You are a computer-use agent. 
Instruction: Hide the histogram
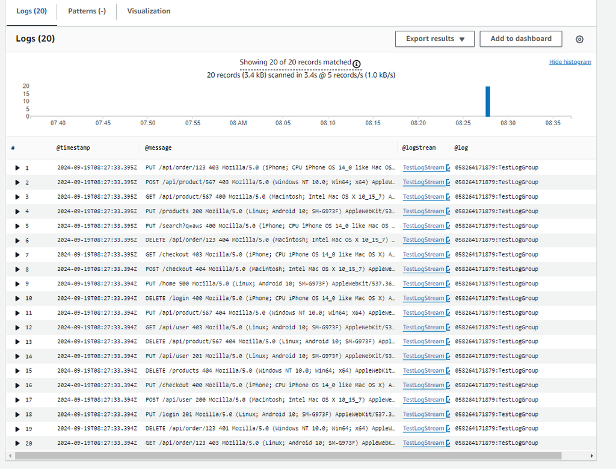570,61
